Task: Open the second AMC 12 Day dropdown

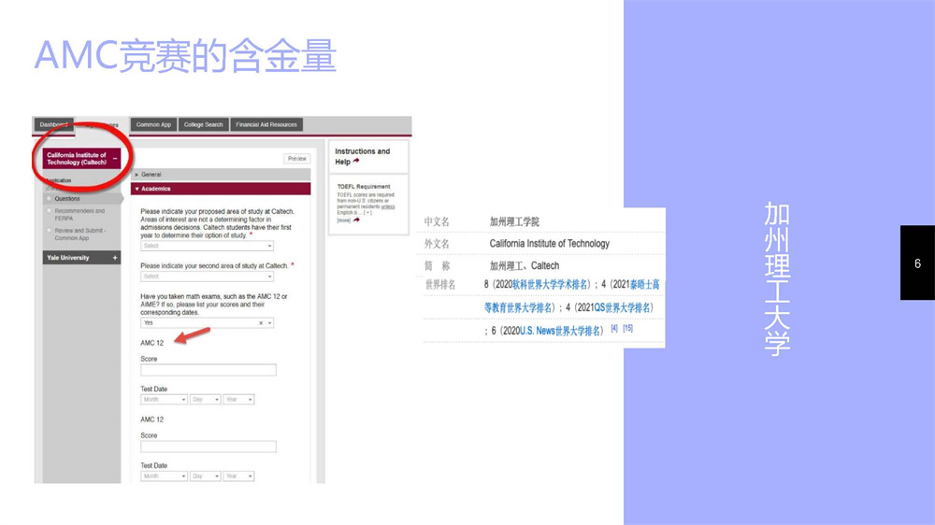Action: tap(205, 476)
